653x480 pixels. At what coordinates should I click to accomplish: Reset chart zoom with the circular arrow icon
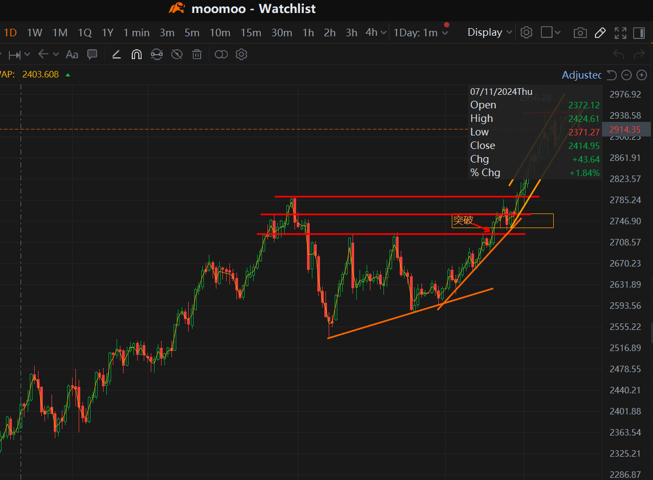(x=611, y=75)
